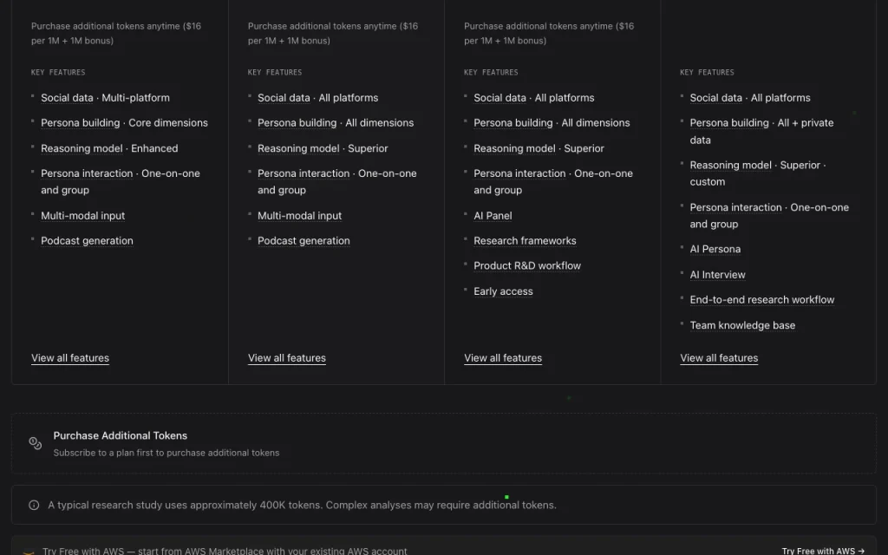
Task: Click the 'Early access' feature
Action: click(x=503, y=291)
